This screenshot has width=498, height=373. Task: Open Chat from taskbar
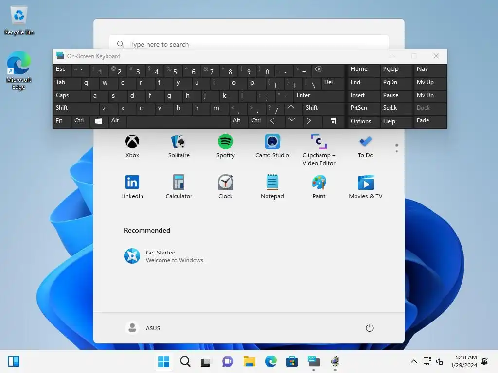(228, 361)
